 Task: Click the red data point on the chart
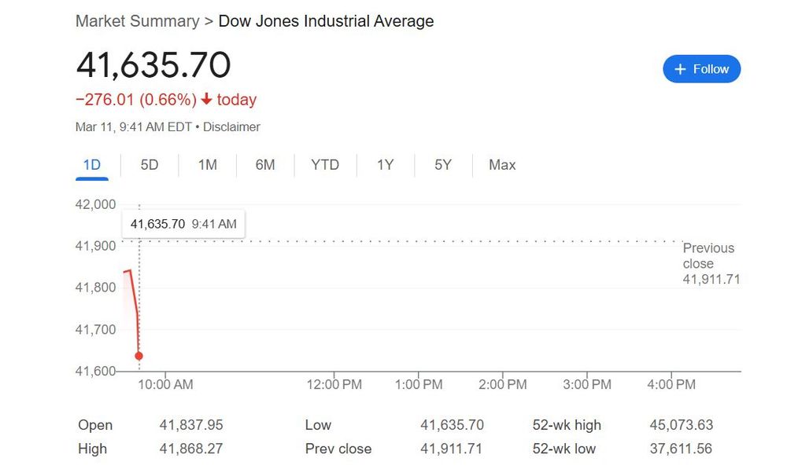(x=139, y=356)
